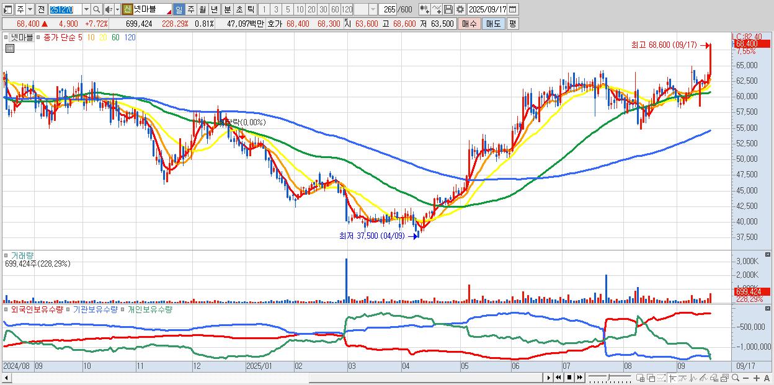Open the custom interval dropdown arrow
The width and height of the screenshot is (774, 385).
point(373,9)
